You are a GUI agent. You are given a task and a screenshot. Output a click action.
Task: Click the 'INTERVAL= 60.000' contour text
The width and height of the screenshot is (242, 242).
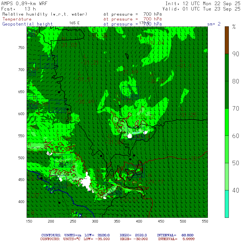[x=175, y=235]
